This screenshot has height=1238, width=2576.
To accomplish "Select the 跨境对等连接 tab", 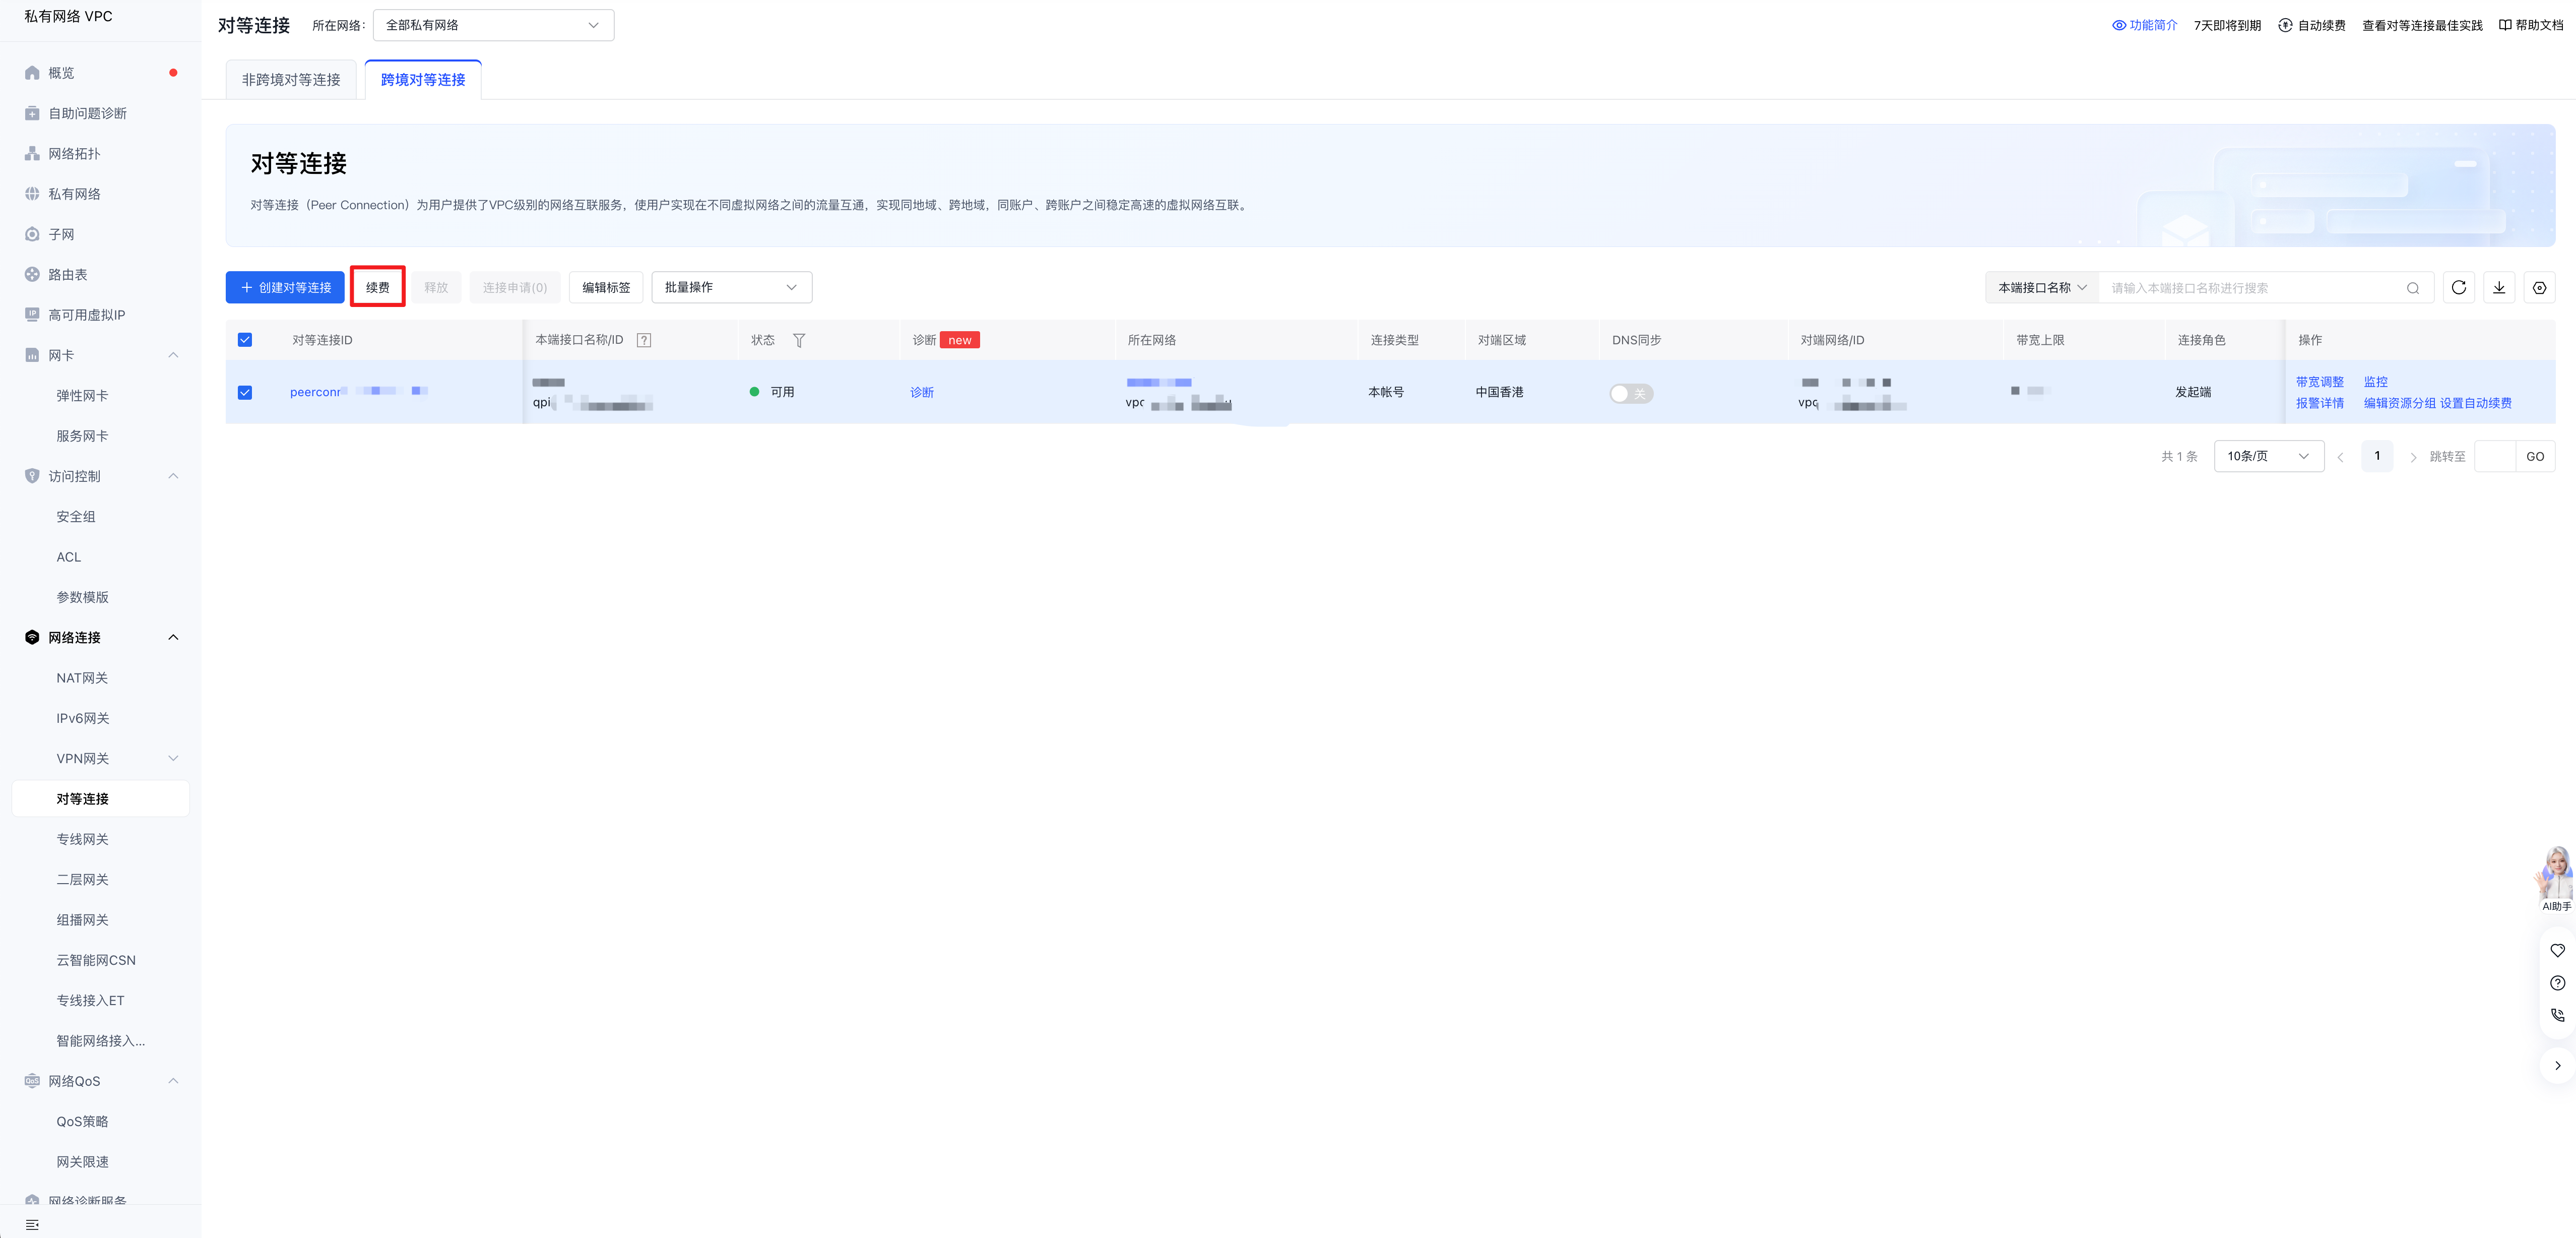I will [423, 80].
